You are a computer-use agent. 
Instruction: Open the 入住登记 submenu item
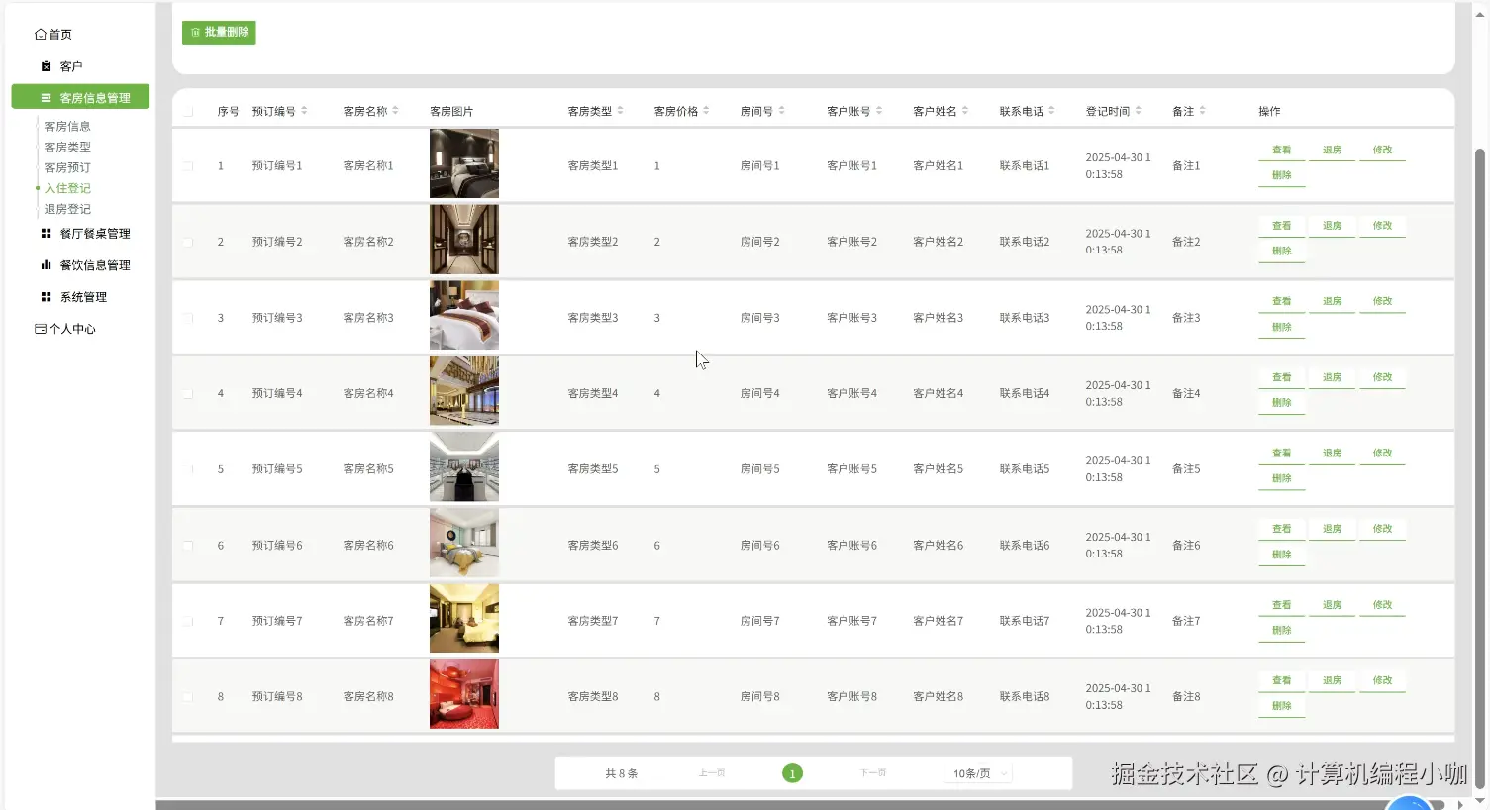[67, 188]
